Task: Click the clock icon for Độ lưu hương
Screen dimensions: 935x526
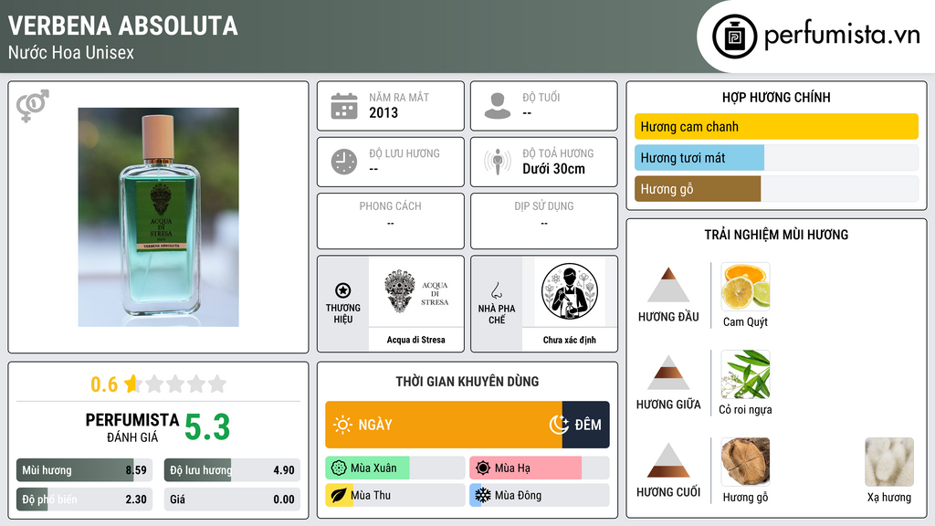Action: (x=344, y=163)
